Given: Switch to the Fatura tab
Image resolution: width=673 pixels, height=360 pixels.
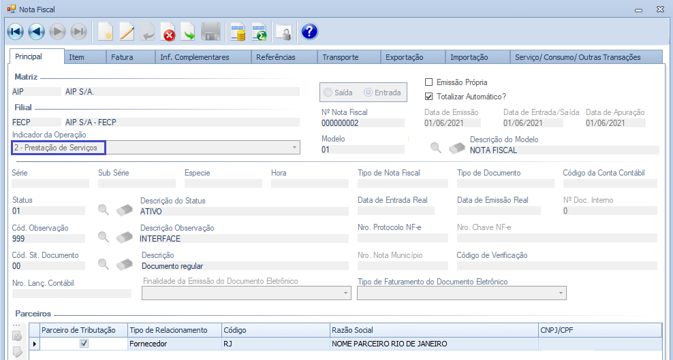Looking at the screenshot, I should pos(130,57).
